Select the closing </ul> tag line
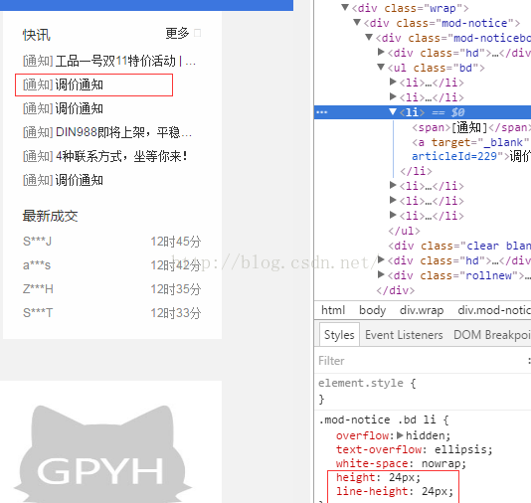This screenshot has height=503, width=531. [404, 231]
